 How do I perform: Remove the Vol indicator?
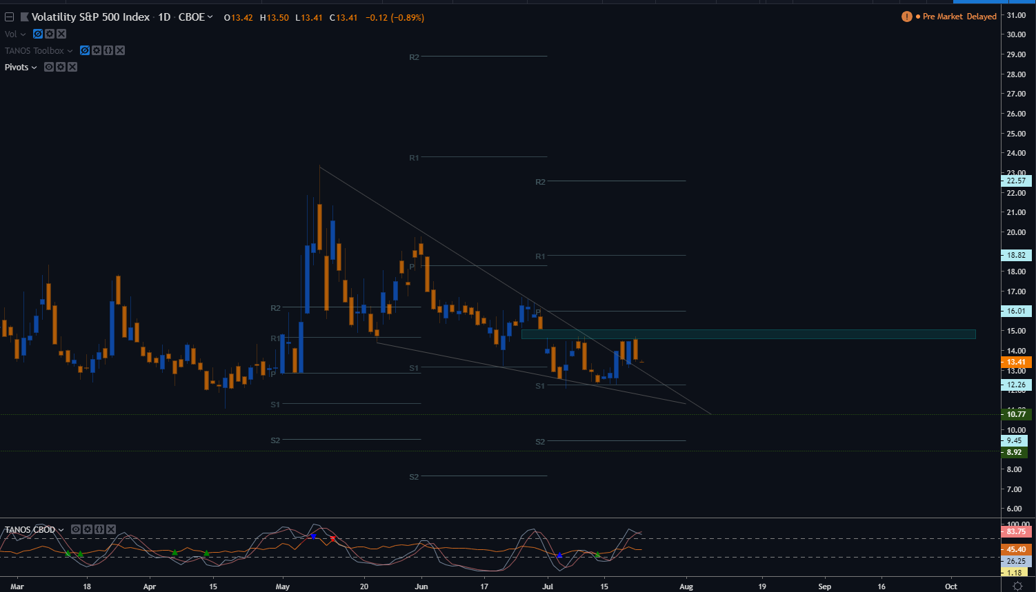pyautogui.click(x=61, y=34)
